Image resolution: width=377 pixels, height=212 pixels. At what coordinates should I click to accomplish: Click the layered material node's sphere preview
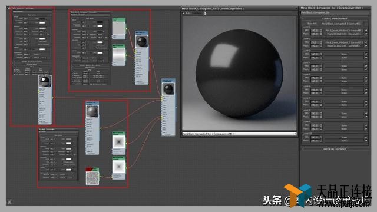pyautogui.click(x=168, y=89)
